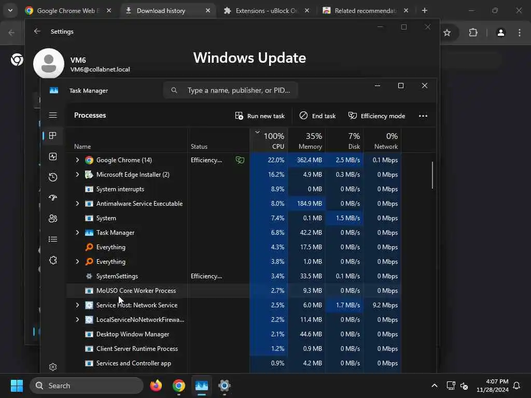Open Chrome tab search dropdown arrow
Viewport: 531px width, 398px height.
pyautogui.click(x=10, y=10)
